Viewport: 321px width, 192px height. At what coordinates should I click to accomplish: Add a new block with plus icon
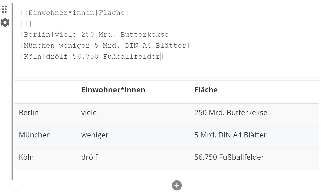177,185
